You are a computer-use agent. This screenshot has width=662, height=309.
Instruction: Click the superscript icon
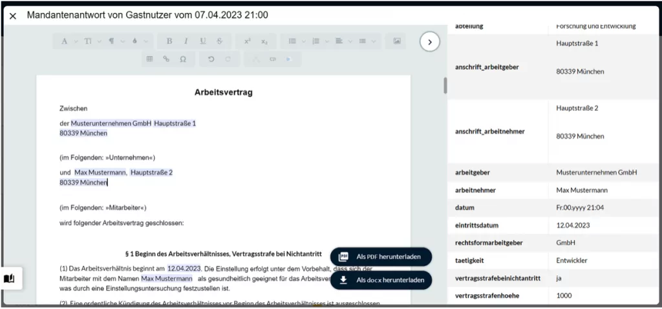point(247,41)
